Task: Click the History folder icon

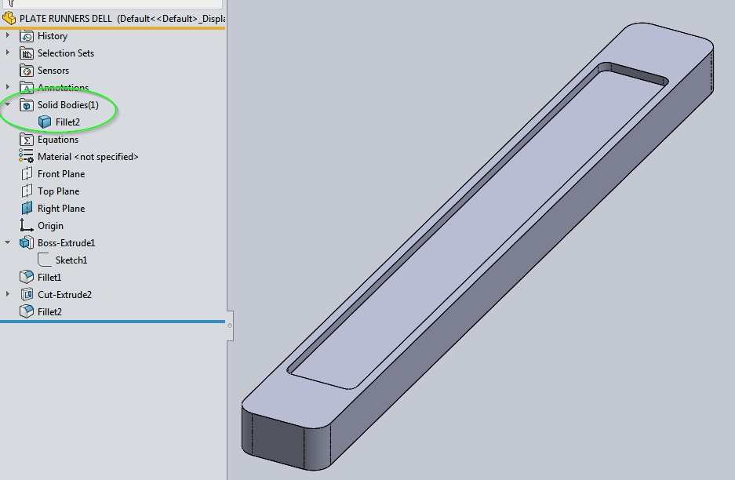Action: (27, 36)
